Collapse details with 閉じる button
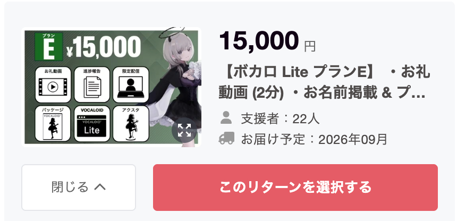The image size is (457, 221). [79, 188]
